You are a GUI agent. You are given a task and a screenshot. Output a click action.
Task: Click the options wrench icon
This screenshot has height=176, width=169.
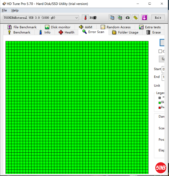(136, 18)
